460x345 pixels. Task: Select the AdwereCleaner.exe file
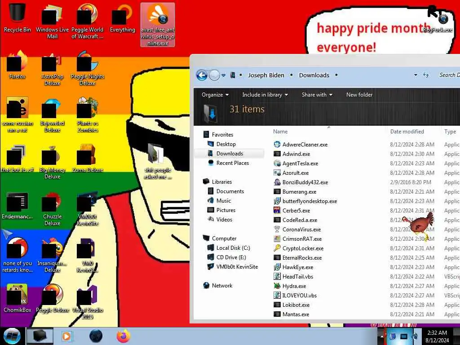[x=305, y=144]
